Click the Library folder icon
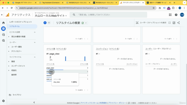 [10, 95]
